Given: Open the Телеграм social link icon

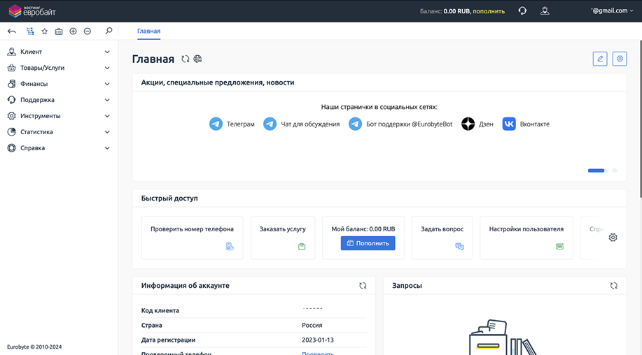Looking at the screenshot, I should pyautogui.click(x=216, y=124).
